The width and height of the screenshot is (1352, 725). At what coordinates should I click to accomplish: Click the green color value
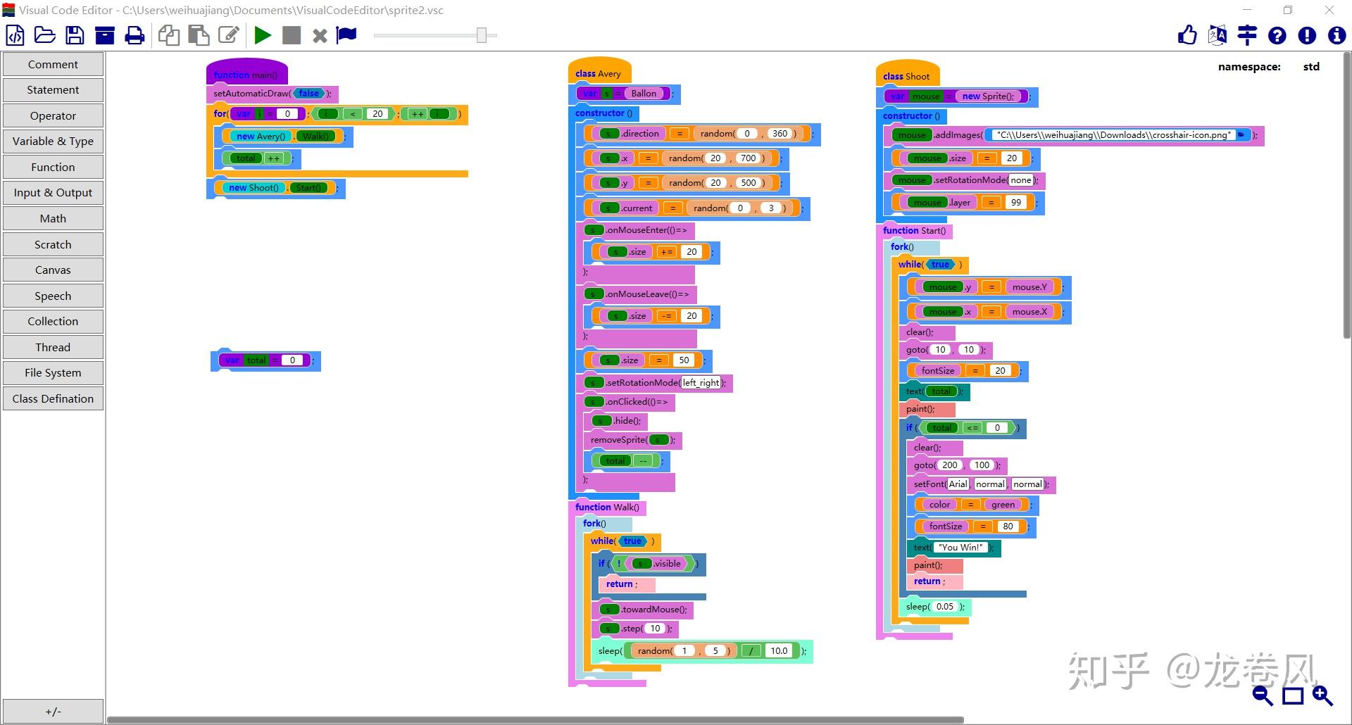tap(1003, 504)
